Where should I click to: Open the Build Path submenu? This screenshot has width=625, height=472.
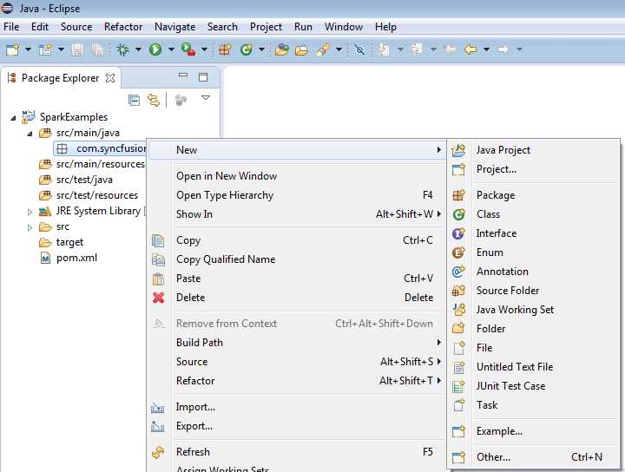point(297,343)
